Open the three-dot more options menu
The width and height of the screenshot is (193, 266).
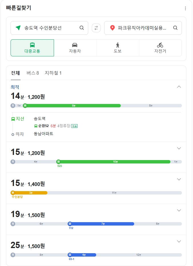point(185,9)
